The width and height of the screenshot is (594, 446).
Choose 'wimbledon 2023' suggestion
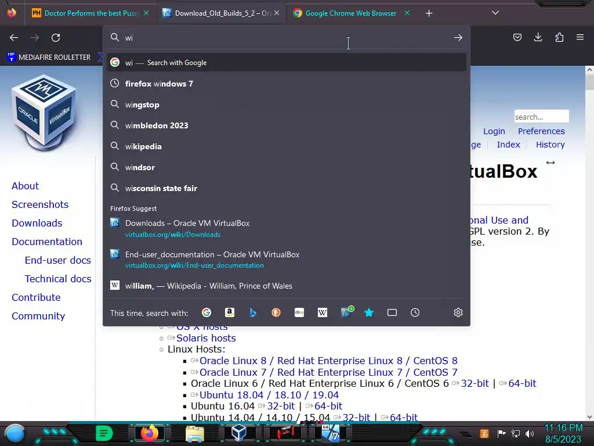coord(287,125)
